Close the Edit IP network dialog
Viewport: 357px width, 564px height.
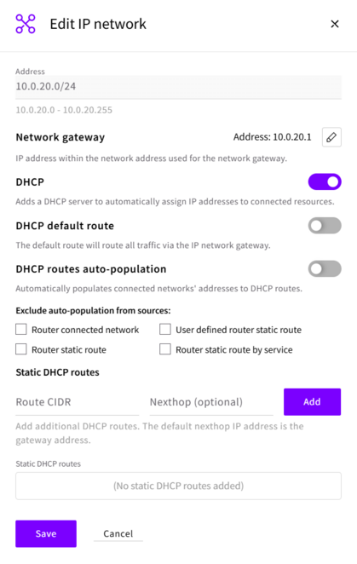click(335, 24)
